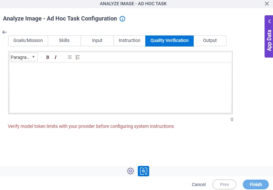273x190 pixels.
Task: Open the Input tab
Action: click(x=97, y=41)
